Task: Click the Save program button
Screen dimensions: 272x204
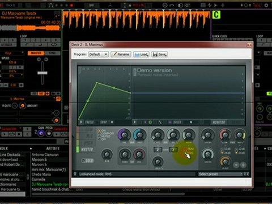Action: pos(159,54)
